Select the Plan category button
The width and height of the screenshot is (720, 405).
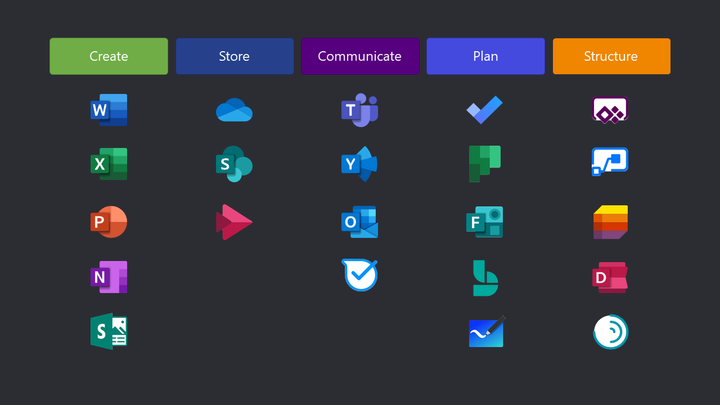point(485,56)
